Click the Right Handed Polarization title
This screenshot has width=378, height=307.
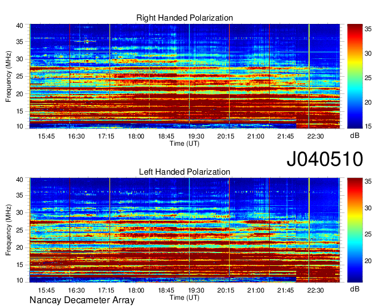click(x=185, y=18)
